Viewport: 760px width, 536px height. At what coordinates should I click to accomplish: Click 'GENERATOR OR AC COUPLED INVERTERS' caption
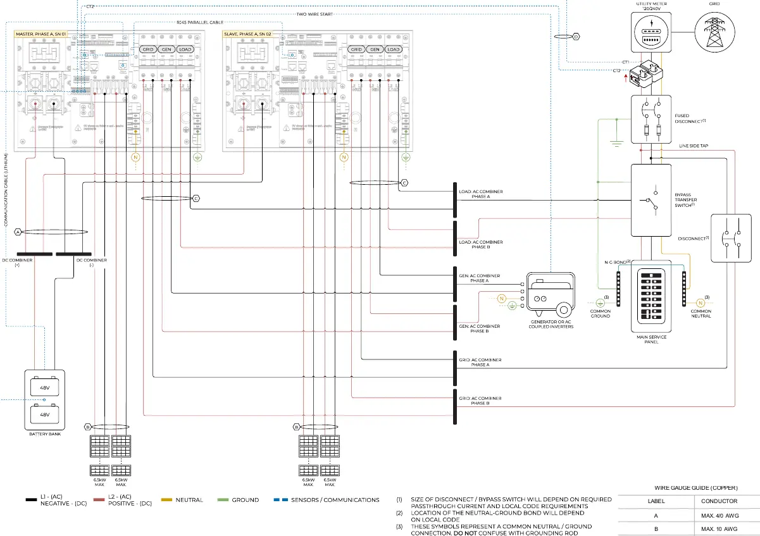click(552, 324)
